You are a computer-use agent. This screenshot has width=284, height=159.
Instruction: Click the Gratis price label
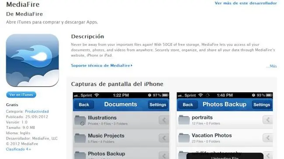coord(12,105)
